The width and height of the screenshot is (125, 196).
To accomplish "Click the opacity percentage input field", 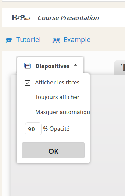I will click(x=33, y=129).
